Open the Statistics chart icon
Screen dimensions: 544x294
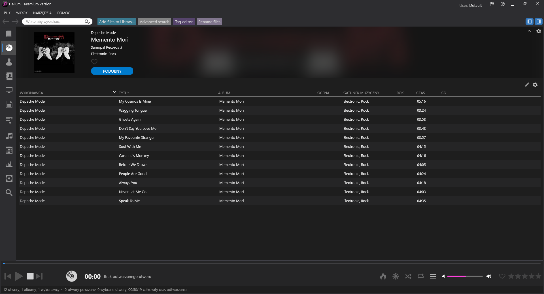[9, 164]
